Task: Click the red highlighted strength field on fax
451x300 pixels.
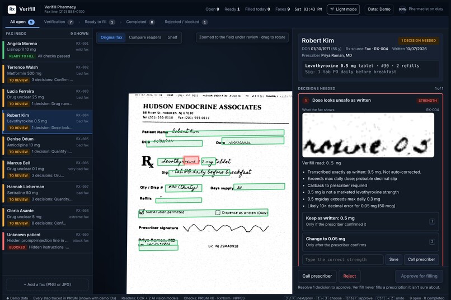Action: (x=191, y=160)
